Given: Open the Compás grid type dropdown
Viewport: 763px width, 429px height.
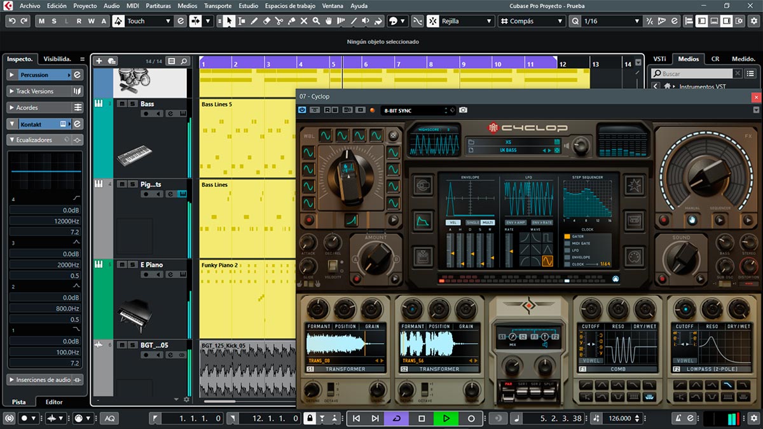Looking at the screenshot, I should coord(532,21).
